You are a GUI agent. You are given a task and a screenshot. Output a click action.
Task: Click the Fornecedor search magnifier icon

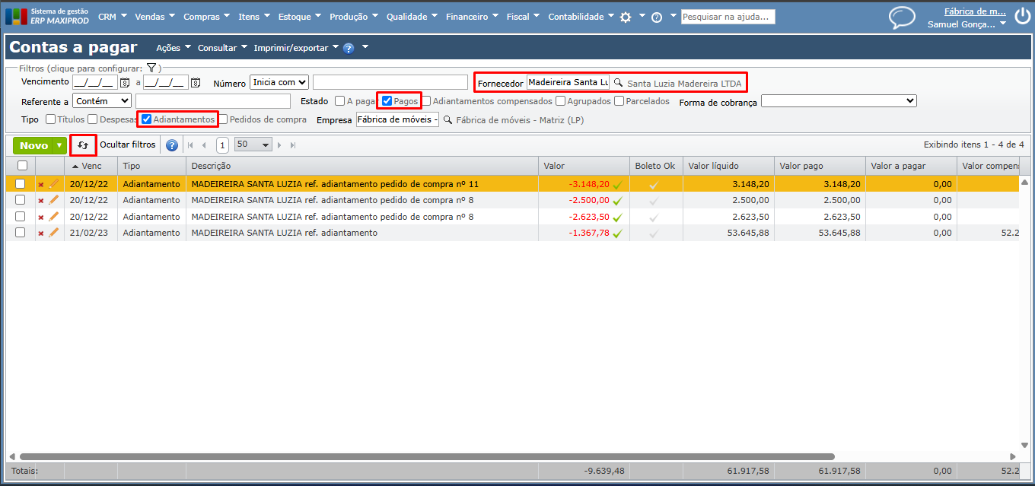tap(619, 82)
